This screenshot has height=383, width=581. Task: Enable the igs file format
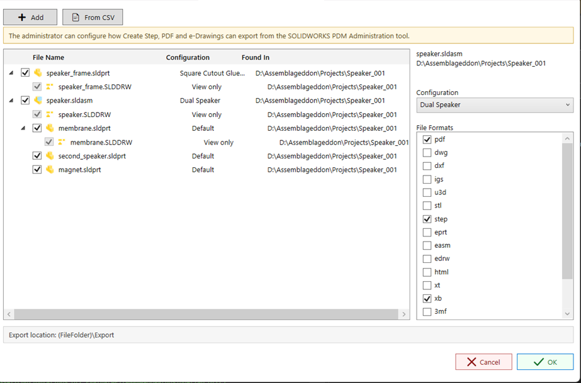427,179
